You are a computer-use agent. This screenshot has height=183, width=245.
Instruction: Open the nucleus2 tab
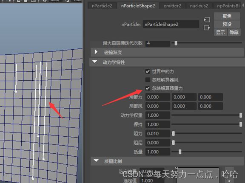(199, 6)
